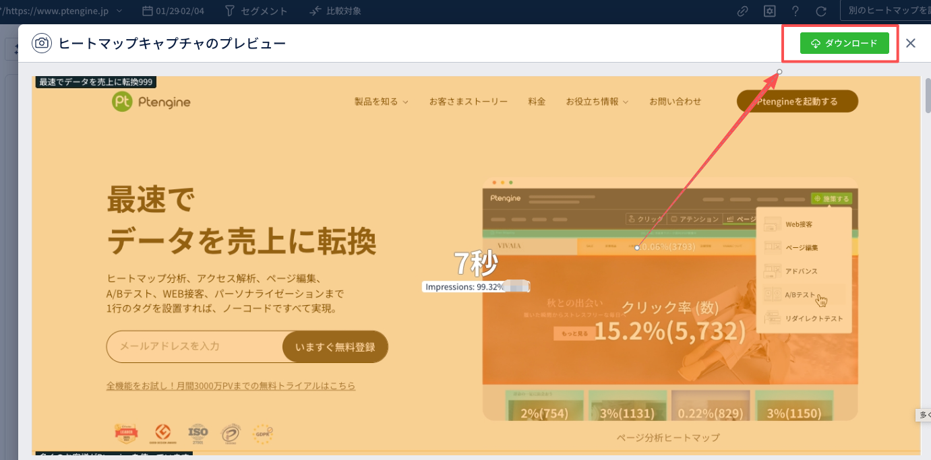The image size is (931, 460).
Task: Click the お客さまストーリー menu item
Action: pos(468,102)
